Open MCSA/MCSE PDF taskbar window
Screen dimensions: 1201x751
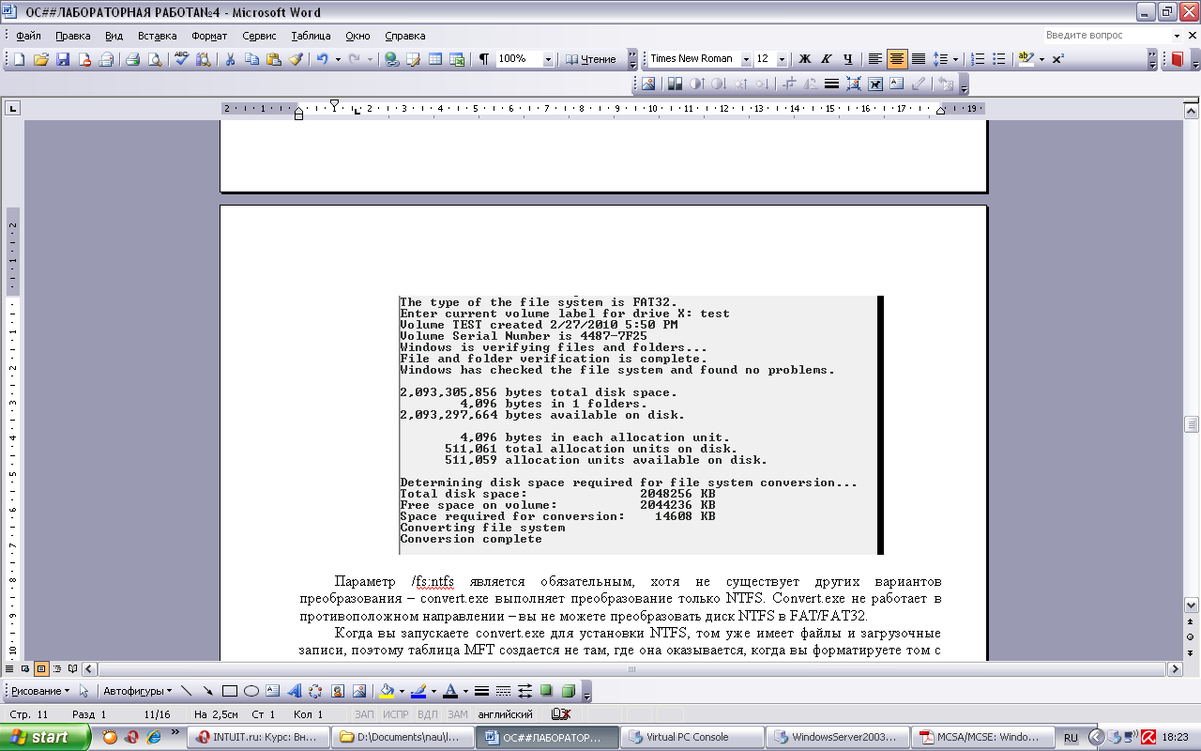click(983, 737)
